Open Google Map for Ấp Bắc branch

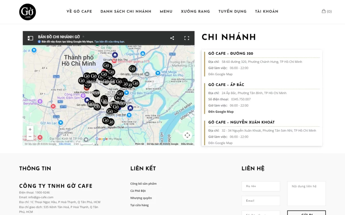[x=221, y=112]
